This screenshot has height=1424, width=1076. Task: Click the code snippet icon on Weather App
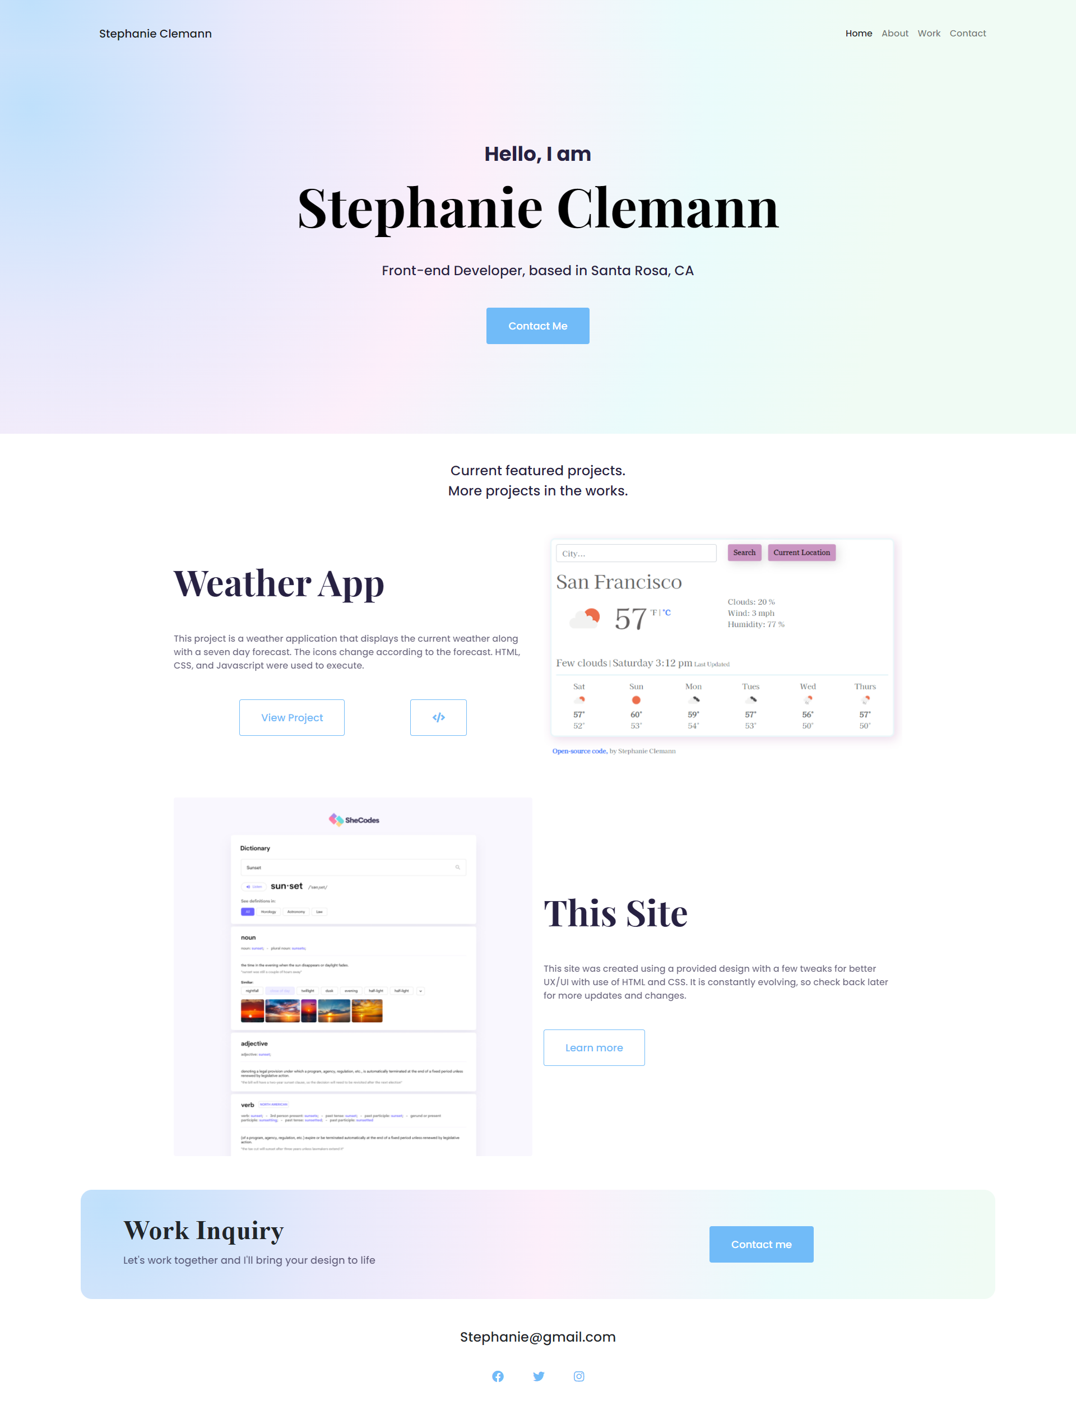coord(439,717)
